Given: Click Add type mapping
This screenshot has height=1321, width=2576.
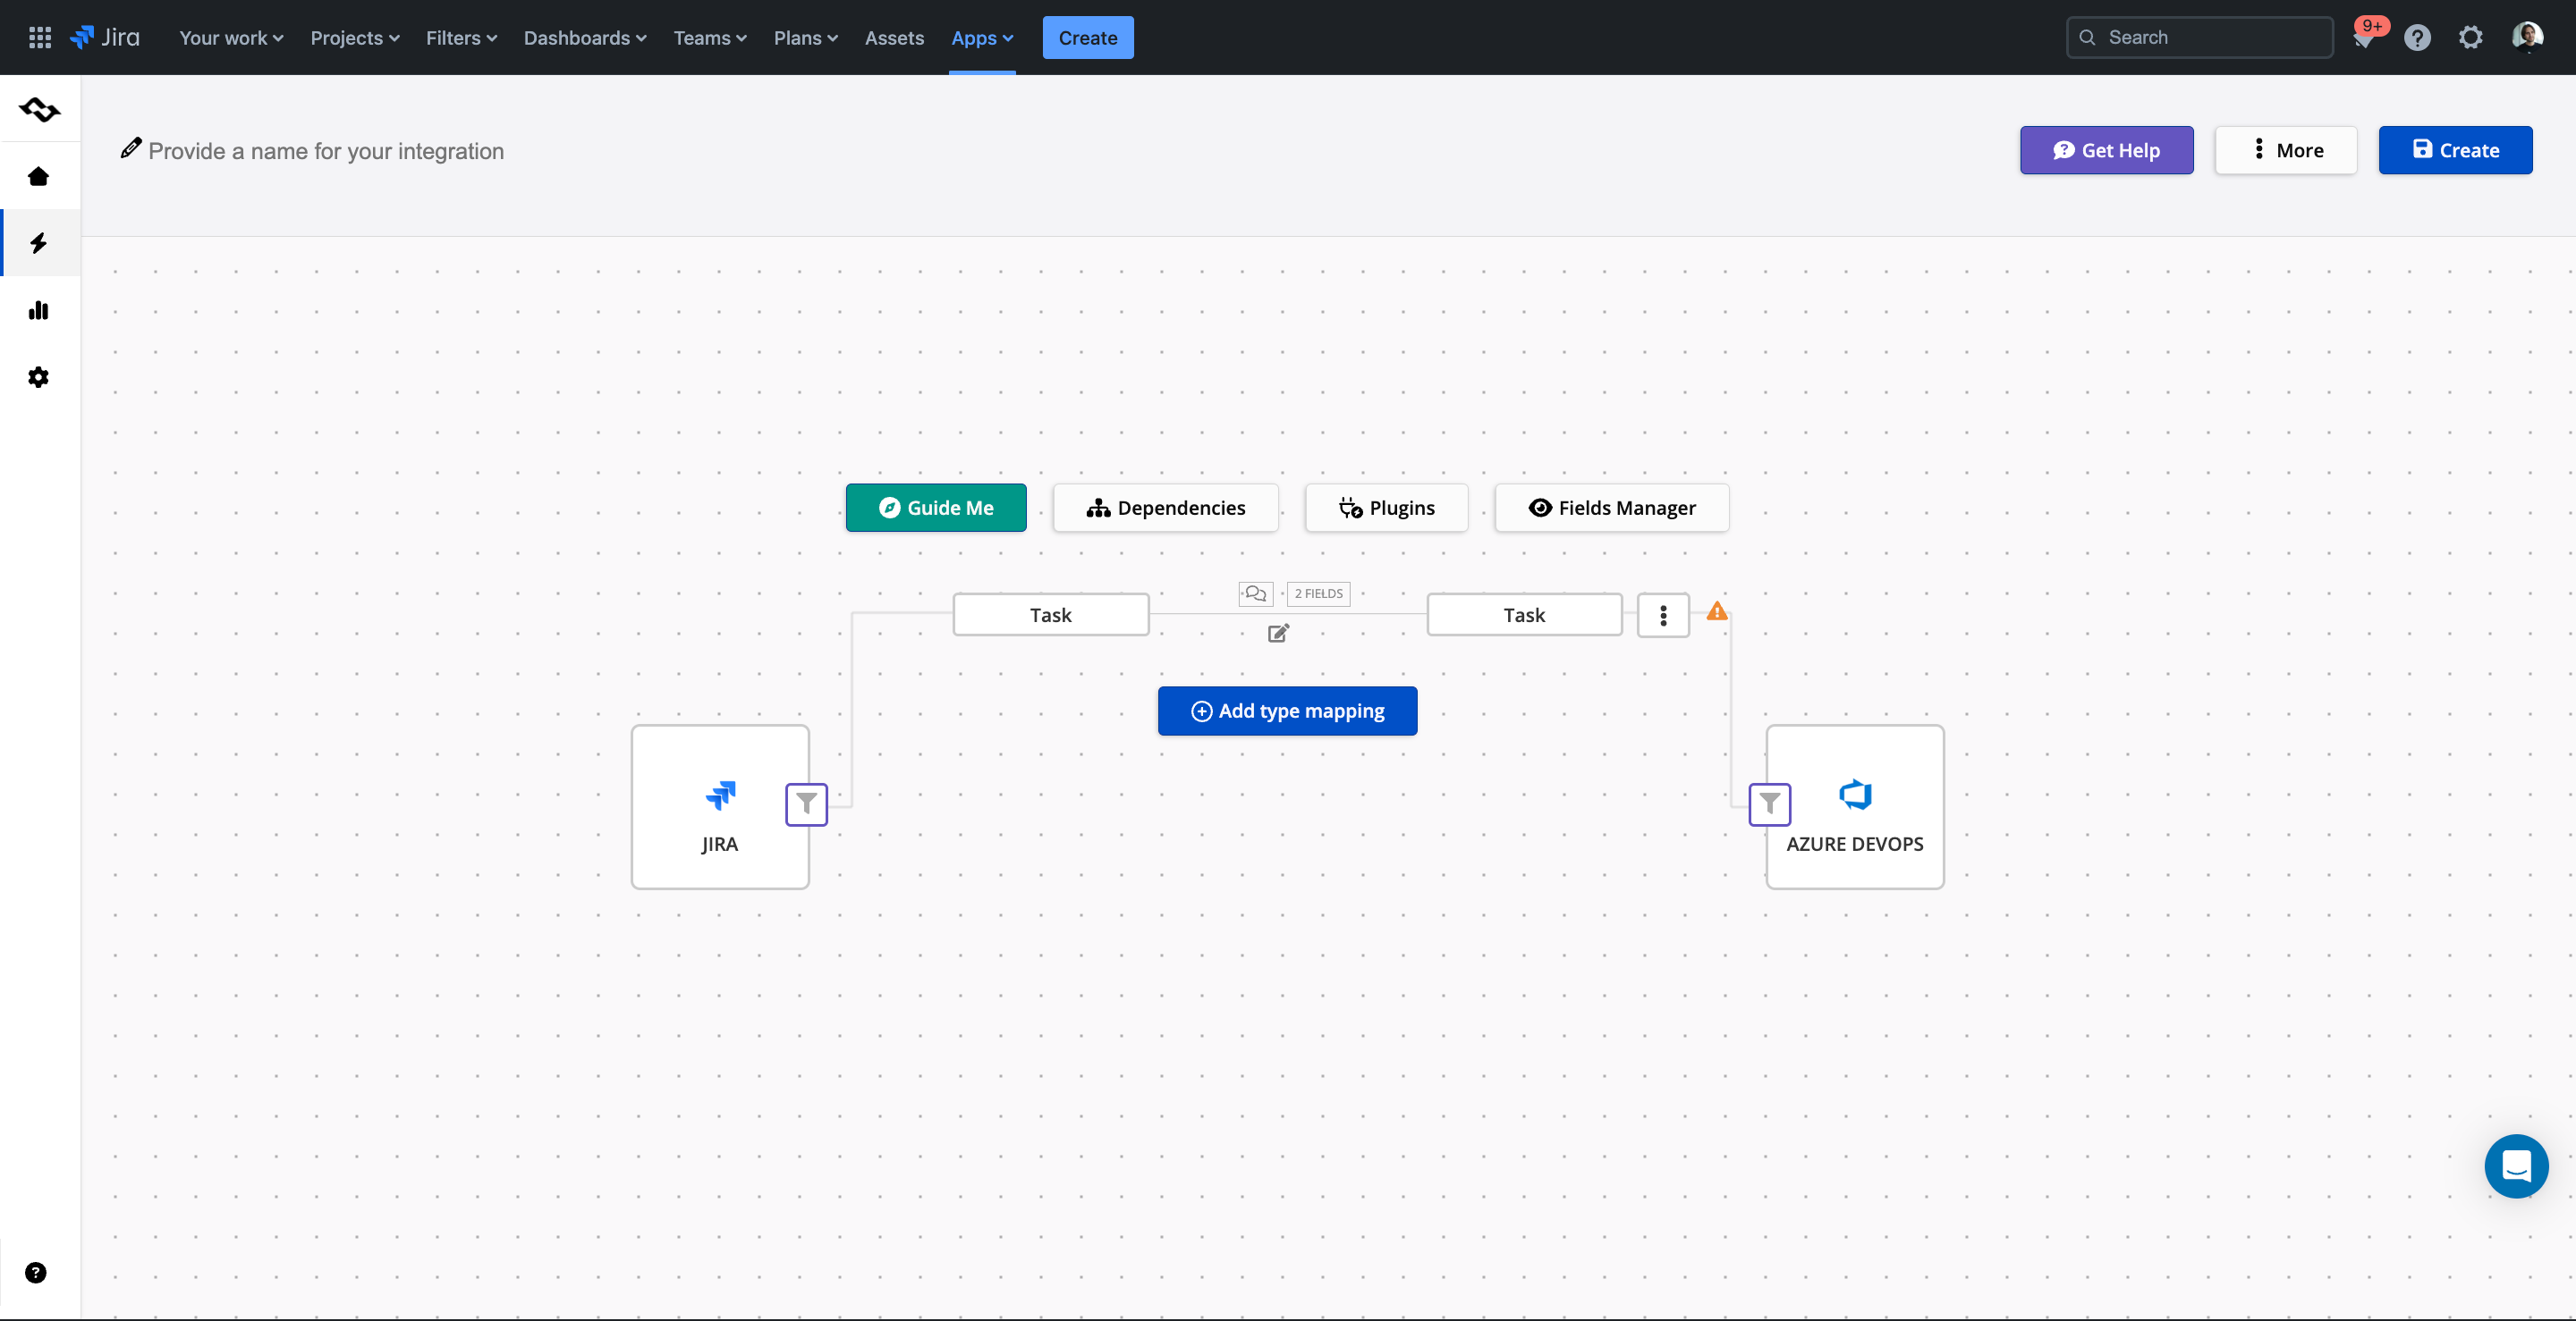Looking at the screenshot, I should [x=1287, y=711].
